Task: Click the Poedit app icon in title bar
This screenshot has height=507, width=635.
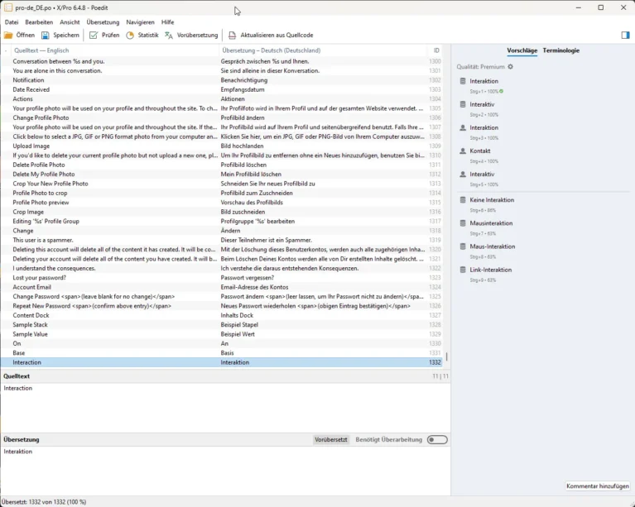Action: (x=7, y=7)
